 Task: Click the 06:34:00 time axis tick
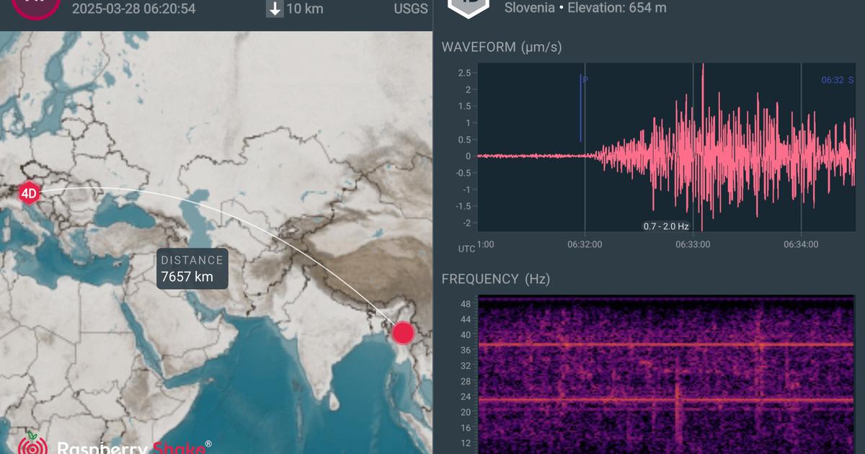[x=801, y=244]
